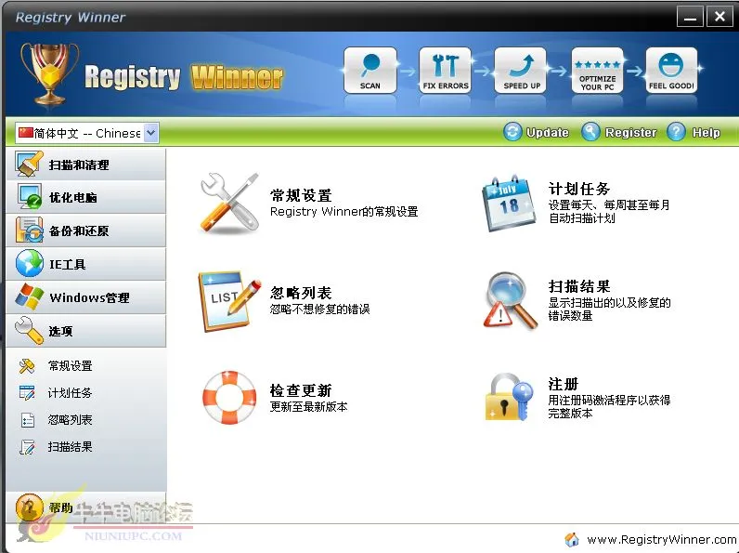Click the Help text link

[706, 133]
